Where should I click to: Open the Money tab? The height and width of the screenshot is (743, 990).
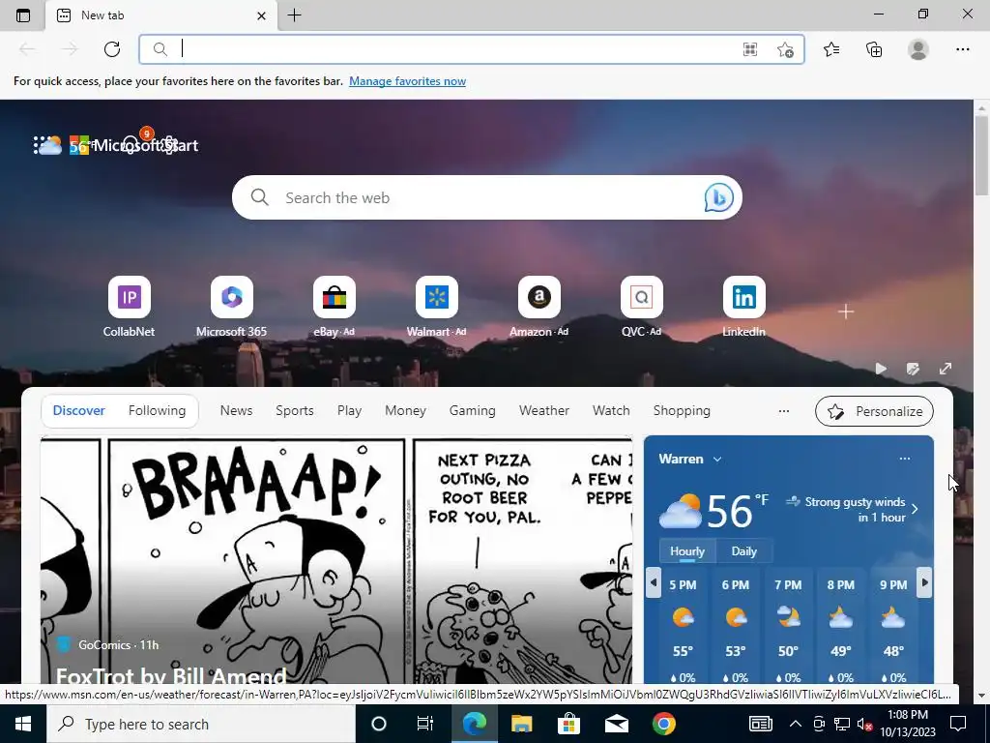[x=405, y=410]
